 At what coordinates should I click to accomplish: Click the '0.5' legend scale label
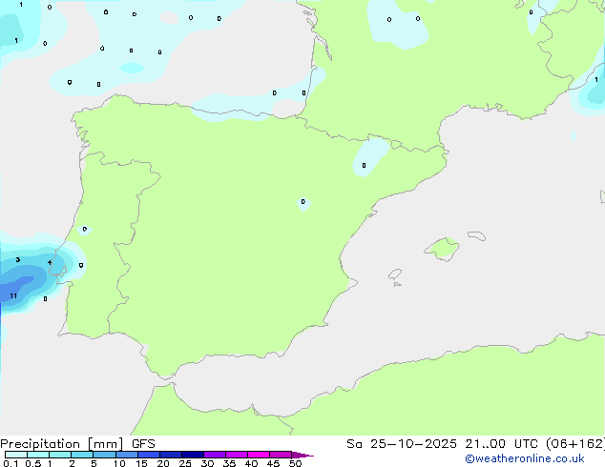(33, 463)
